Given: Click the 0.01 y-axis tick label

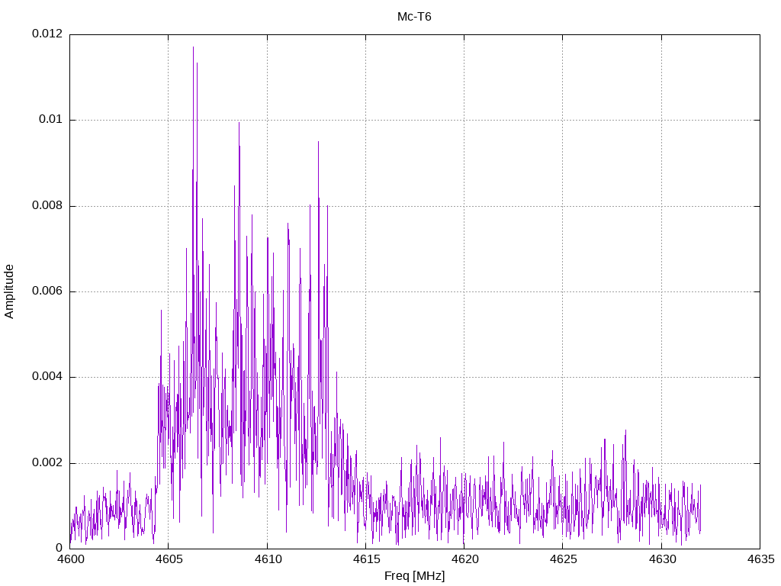Looking at the screenshot, I should [51, 120].
